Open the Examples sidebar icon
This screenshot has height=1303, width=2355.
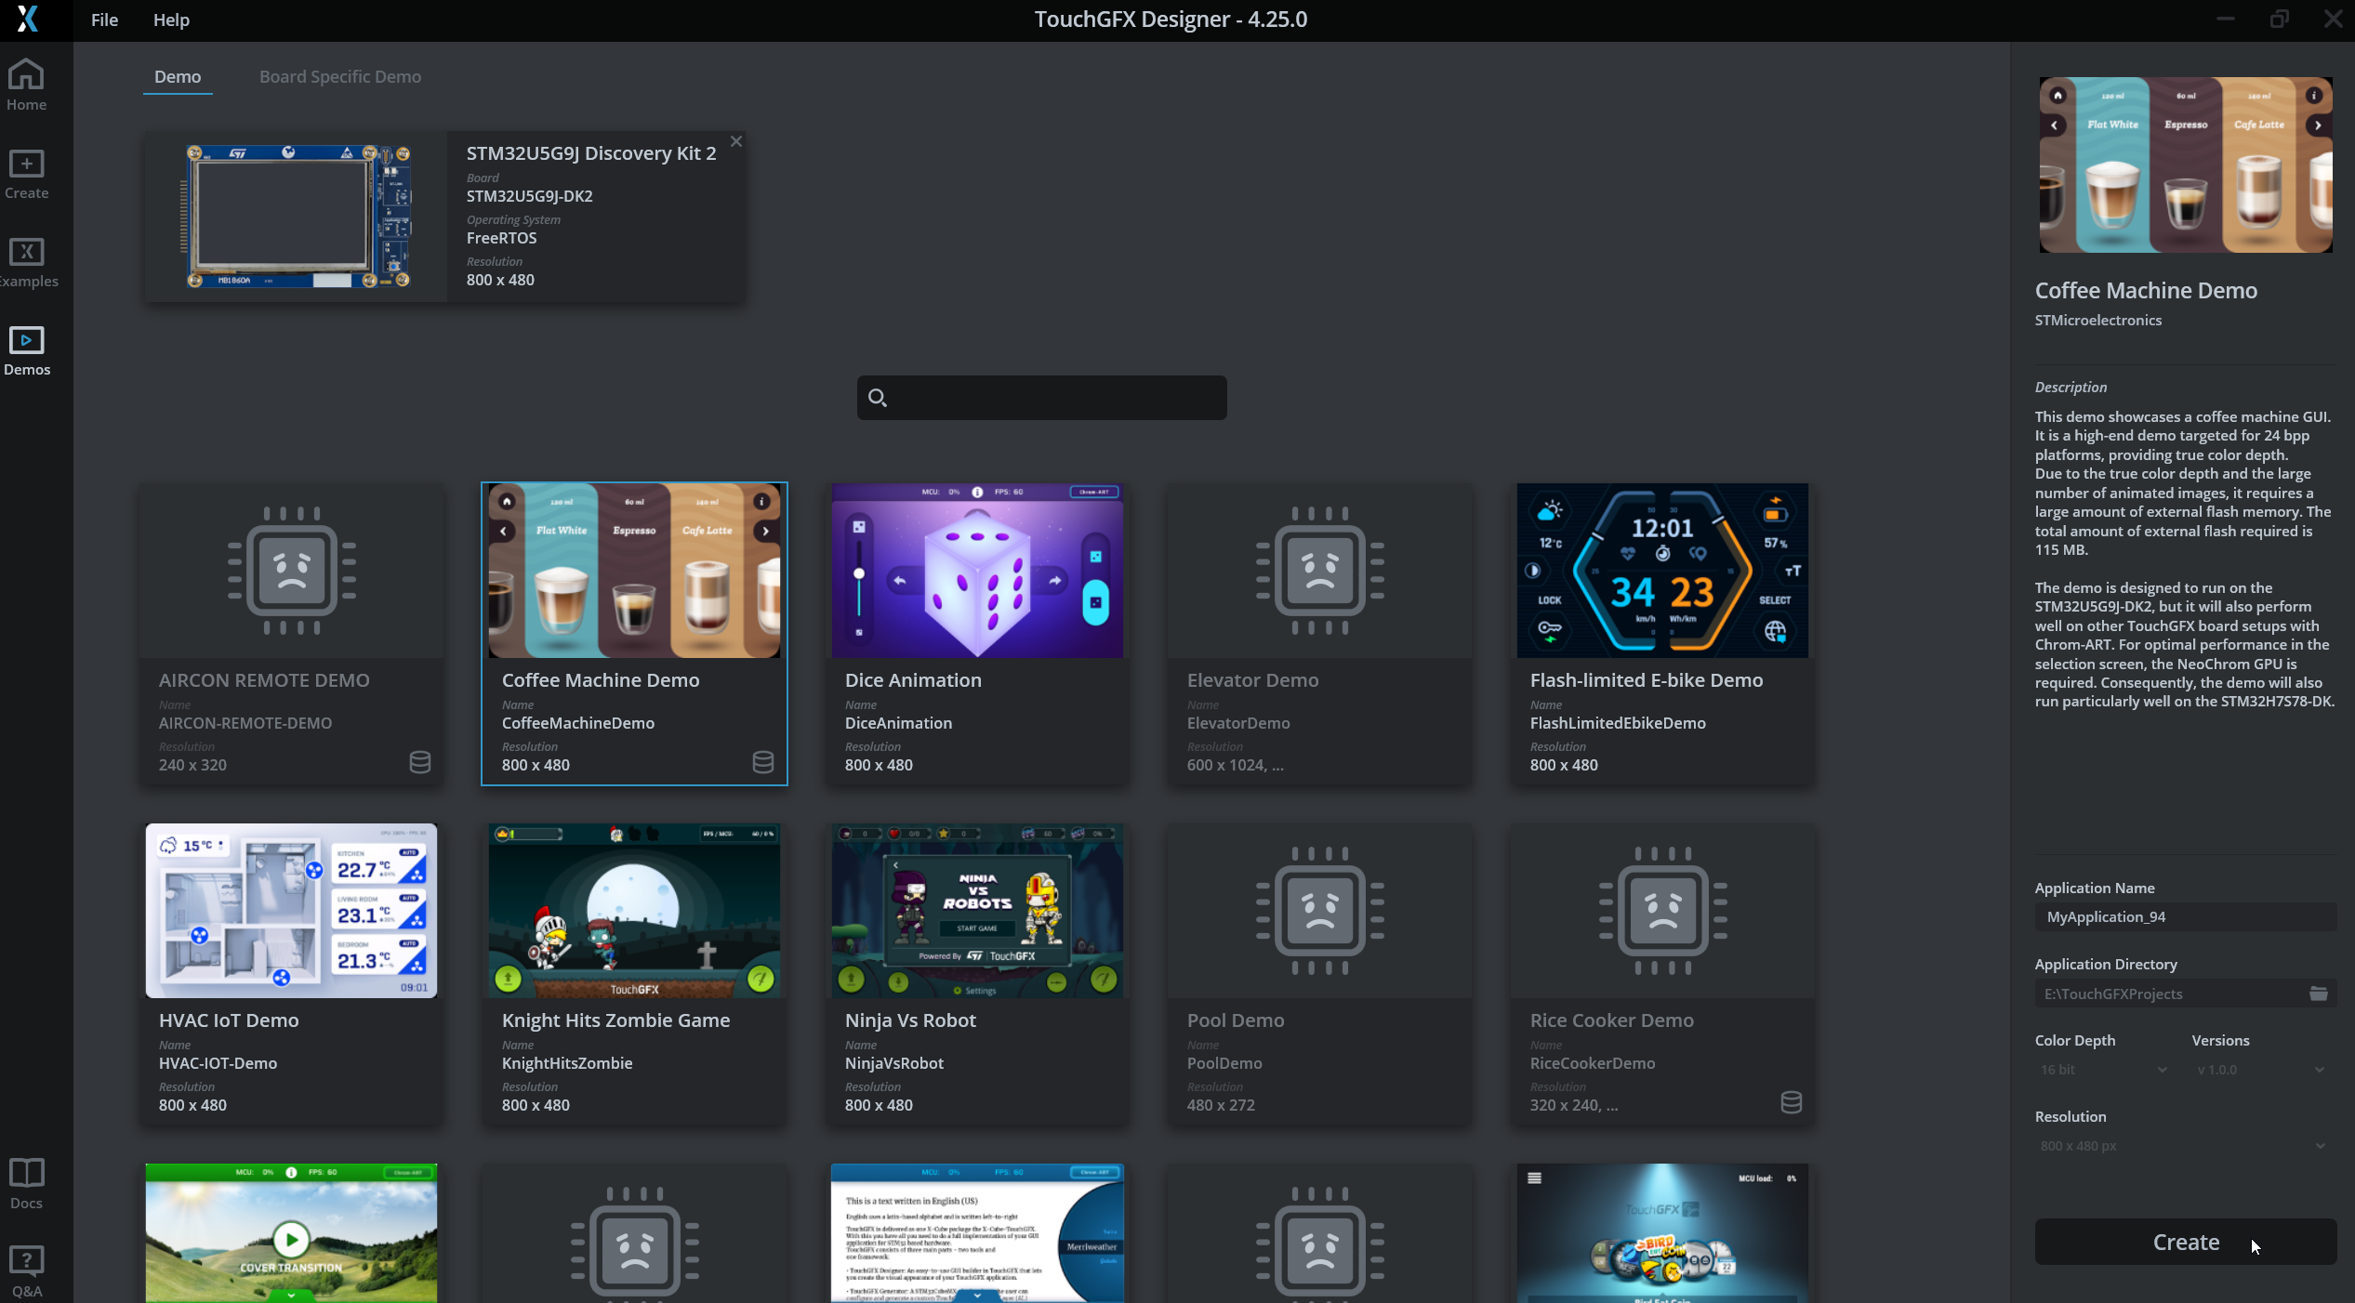click(x=26, y=262)
